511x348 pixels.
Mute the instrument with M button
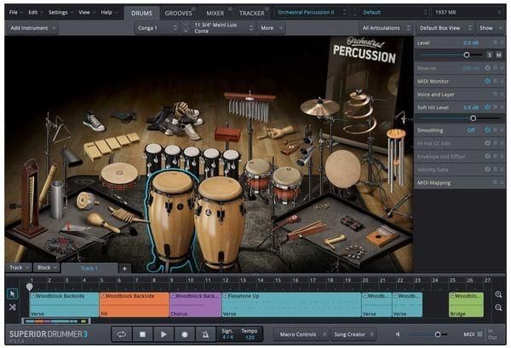tap(498, 55)
